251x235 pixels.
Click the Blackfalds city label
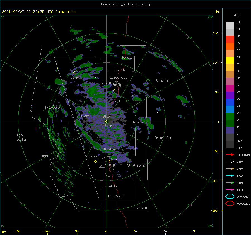pos(119,77)
